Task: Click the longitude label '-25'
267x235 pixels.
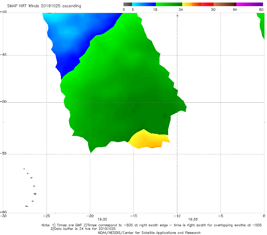Action: coord(47,216)
